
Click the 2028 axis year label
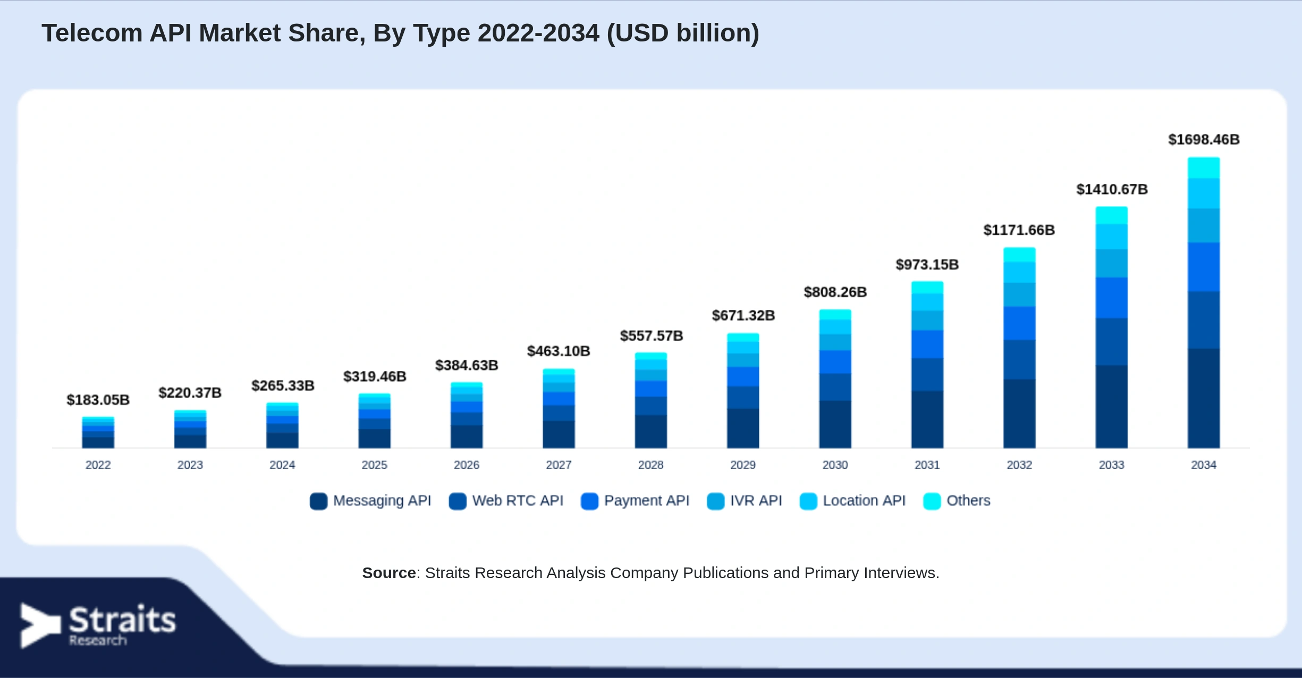(651, 465)
